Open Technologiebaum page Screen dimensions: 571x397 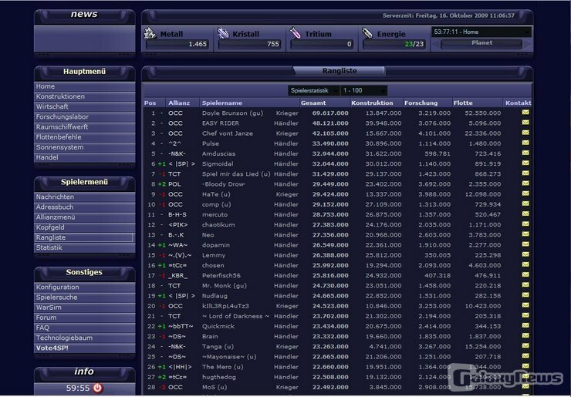pos(84,338)
